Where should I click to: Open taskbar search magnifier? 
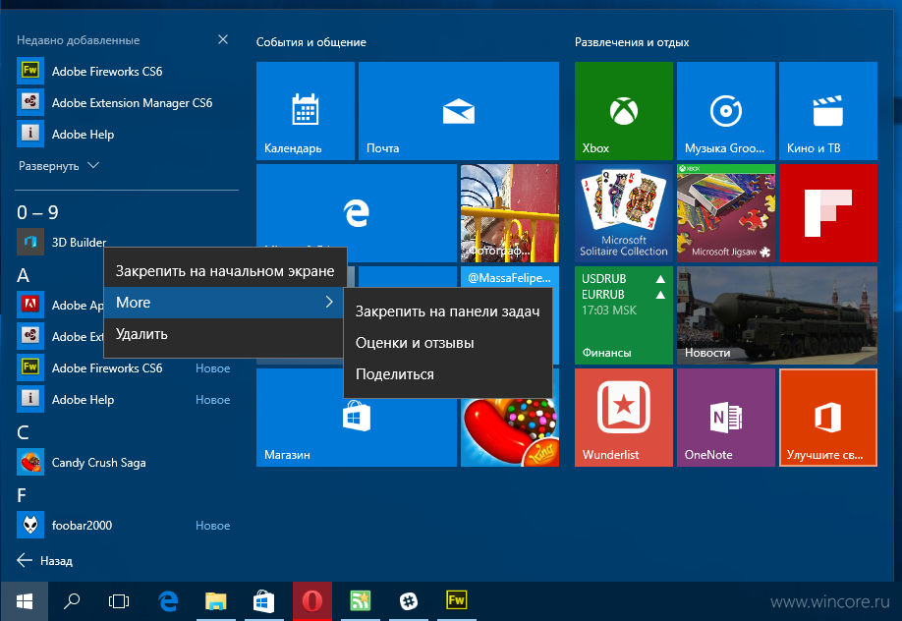click(72, 601)
